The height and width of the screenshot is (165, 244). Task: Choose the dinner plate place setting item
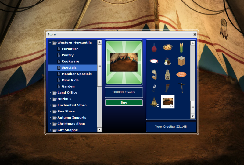[154, 61]
